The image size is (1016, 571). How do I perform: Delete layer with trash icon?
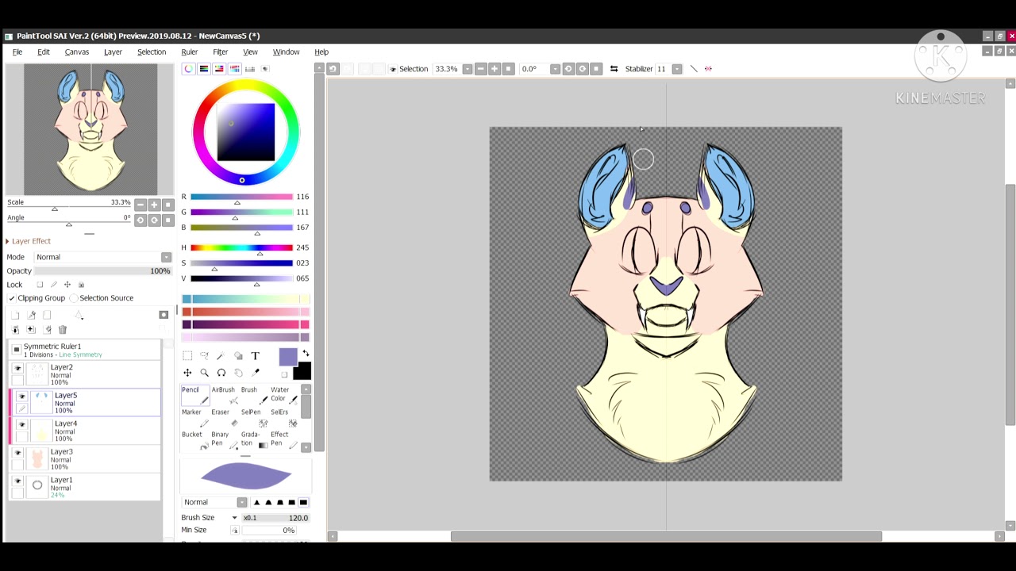63,329
